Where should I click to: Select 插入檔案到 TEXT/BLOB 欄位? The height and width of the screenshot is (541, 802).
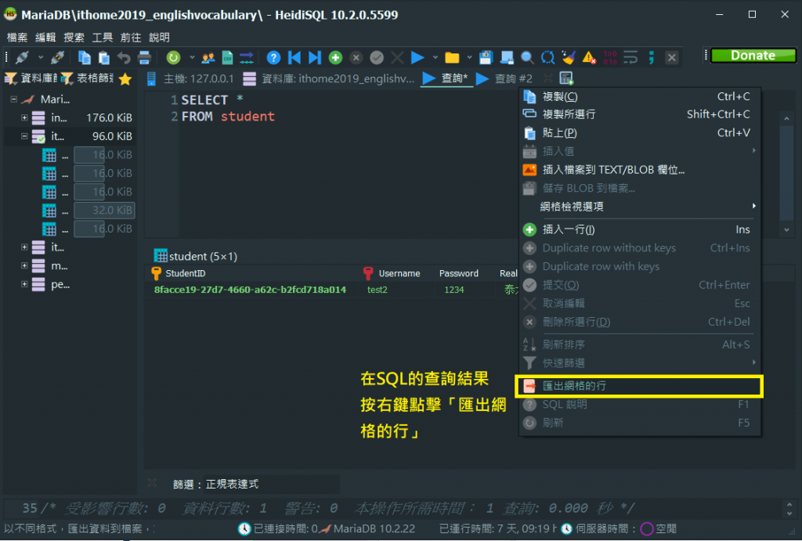point(639,170)
